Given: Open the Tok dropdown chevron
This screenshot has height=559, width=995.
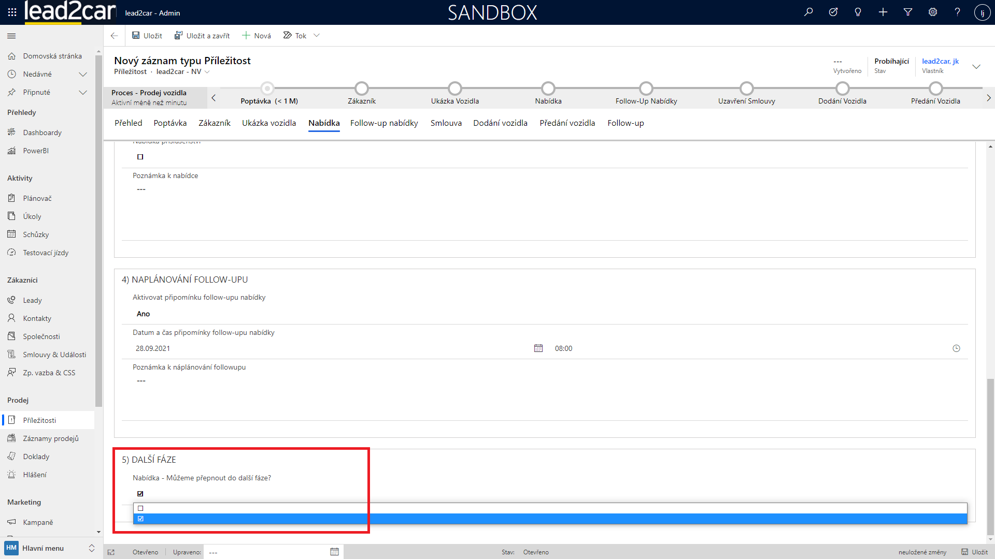Looking at the screenshot, I should pos(317,36).
